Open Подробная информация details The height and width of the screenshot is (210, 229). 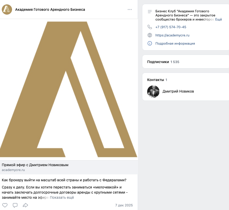[x=175, y=44]
